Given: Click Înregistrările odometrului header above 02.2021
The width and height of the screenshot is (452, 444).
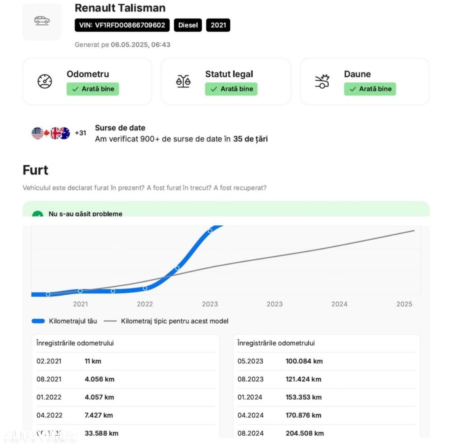Looking at the screenshot, I should tap(75, 343).
